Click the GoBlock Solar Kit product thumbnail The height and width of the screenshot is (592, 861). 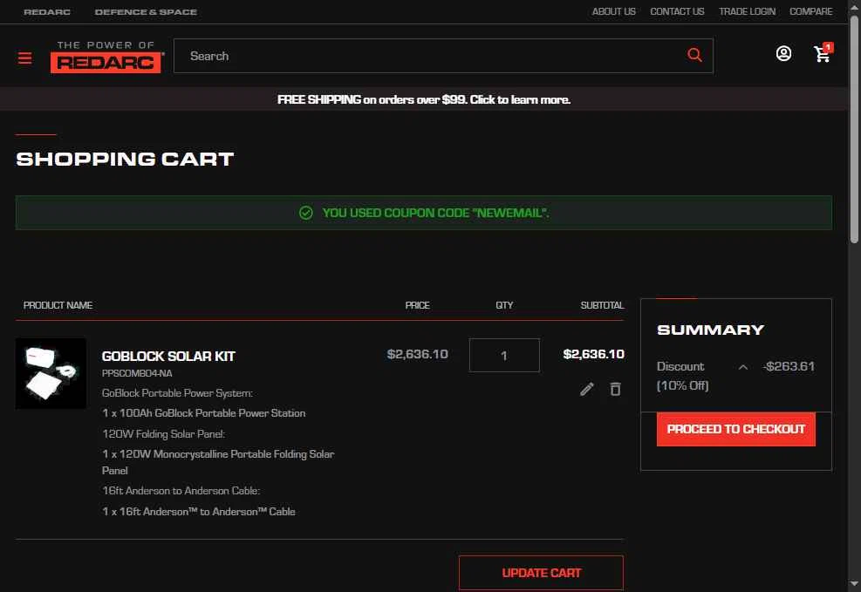[51, 373]
